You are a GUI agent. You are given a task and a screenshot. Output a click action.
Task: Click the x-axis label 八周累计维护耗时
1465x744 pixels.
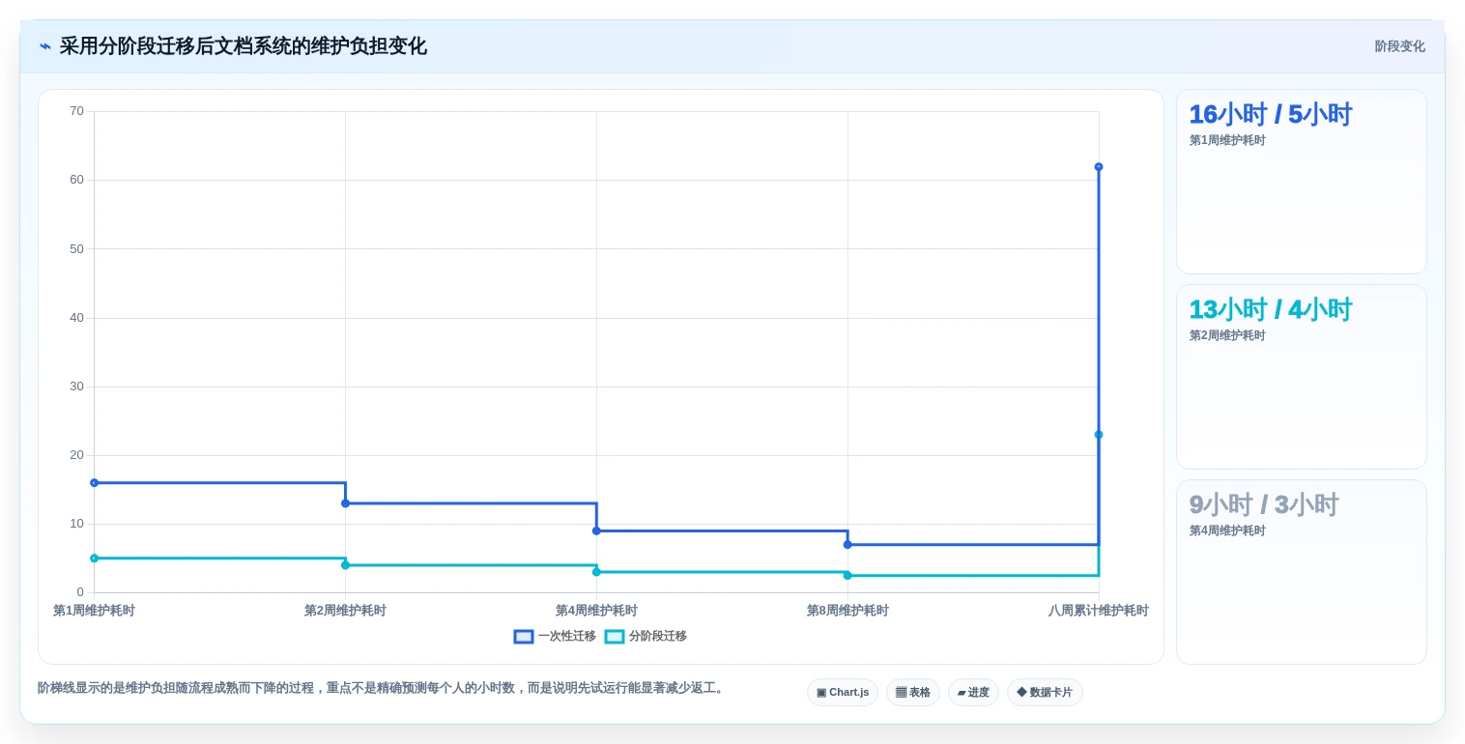1099,611
